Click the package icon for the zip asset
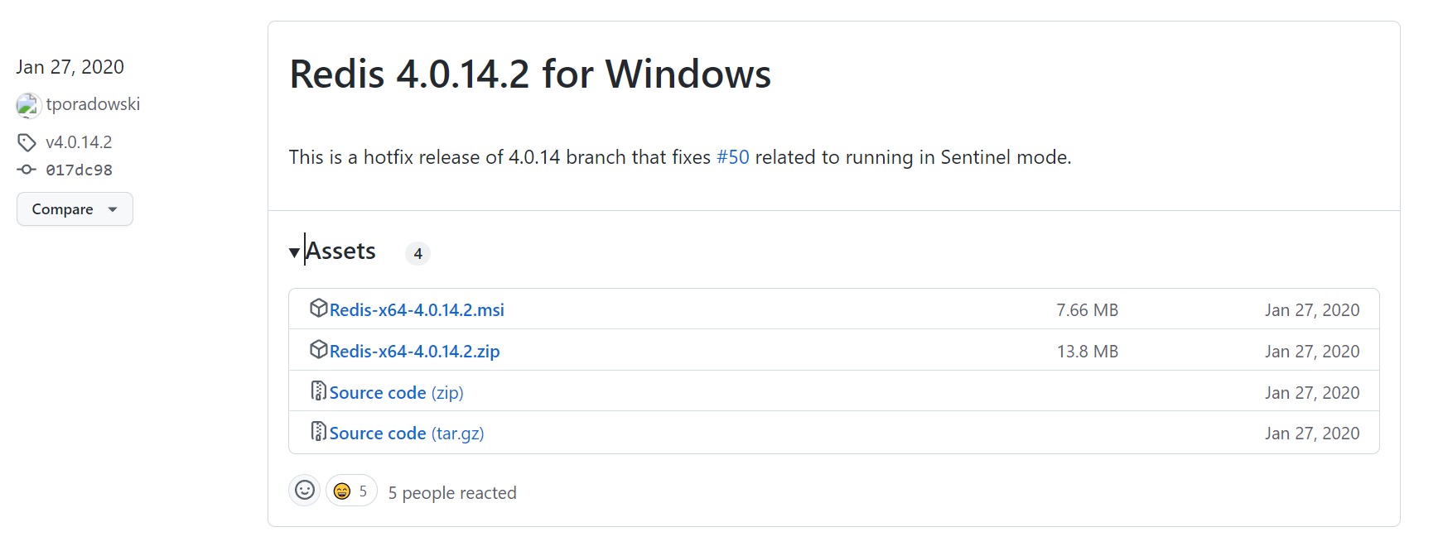This screenshot has height=551, width=1438. coord(319,350)
